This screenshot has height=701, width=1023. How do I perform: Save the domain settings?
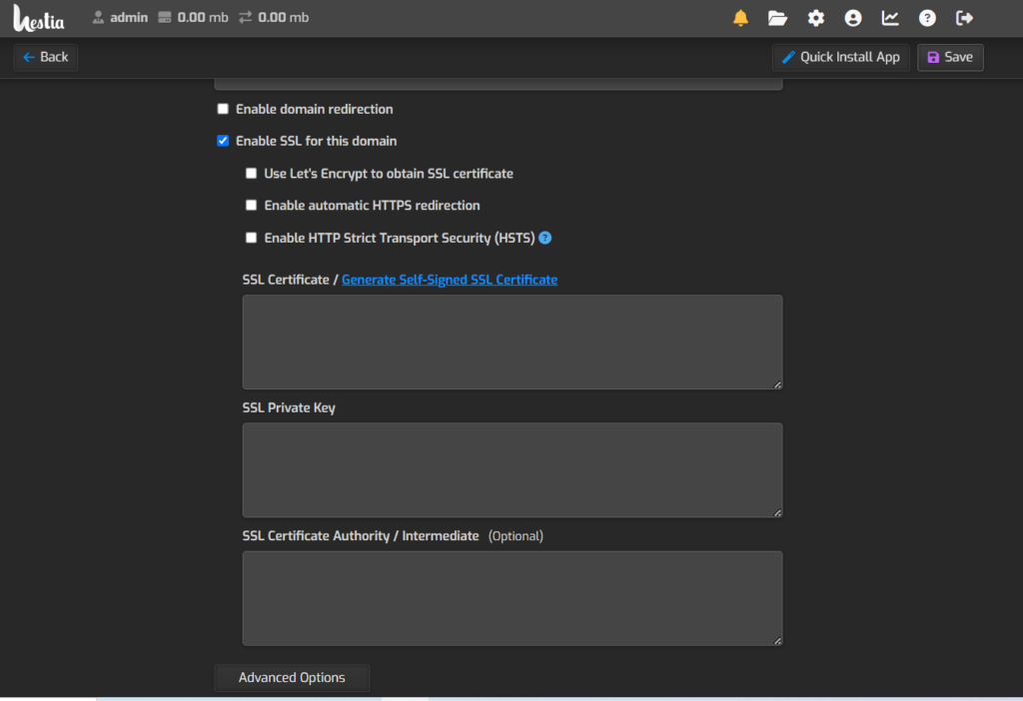tap(950, 57)
